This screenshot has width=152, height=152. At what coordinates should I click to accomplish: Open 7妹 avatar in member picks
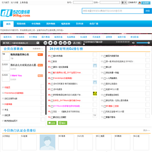pos(6,57)
